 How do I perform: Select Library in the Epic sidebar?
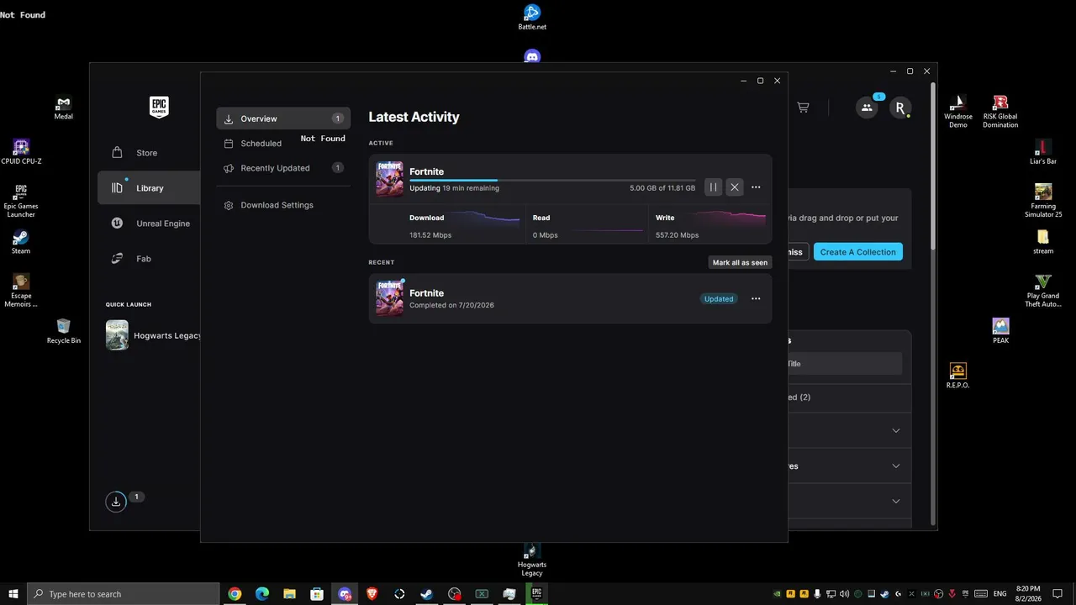point(149,188)
